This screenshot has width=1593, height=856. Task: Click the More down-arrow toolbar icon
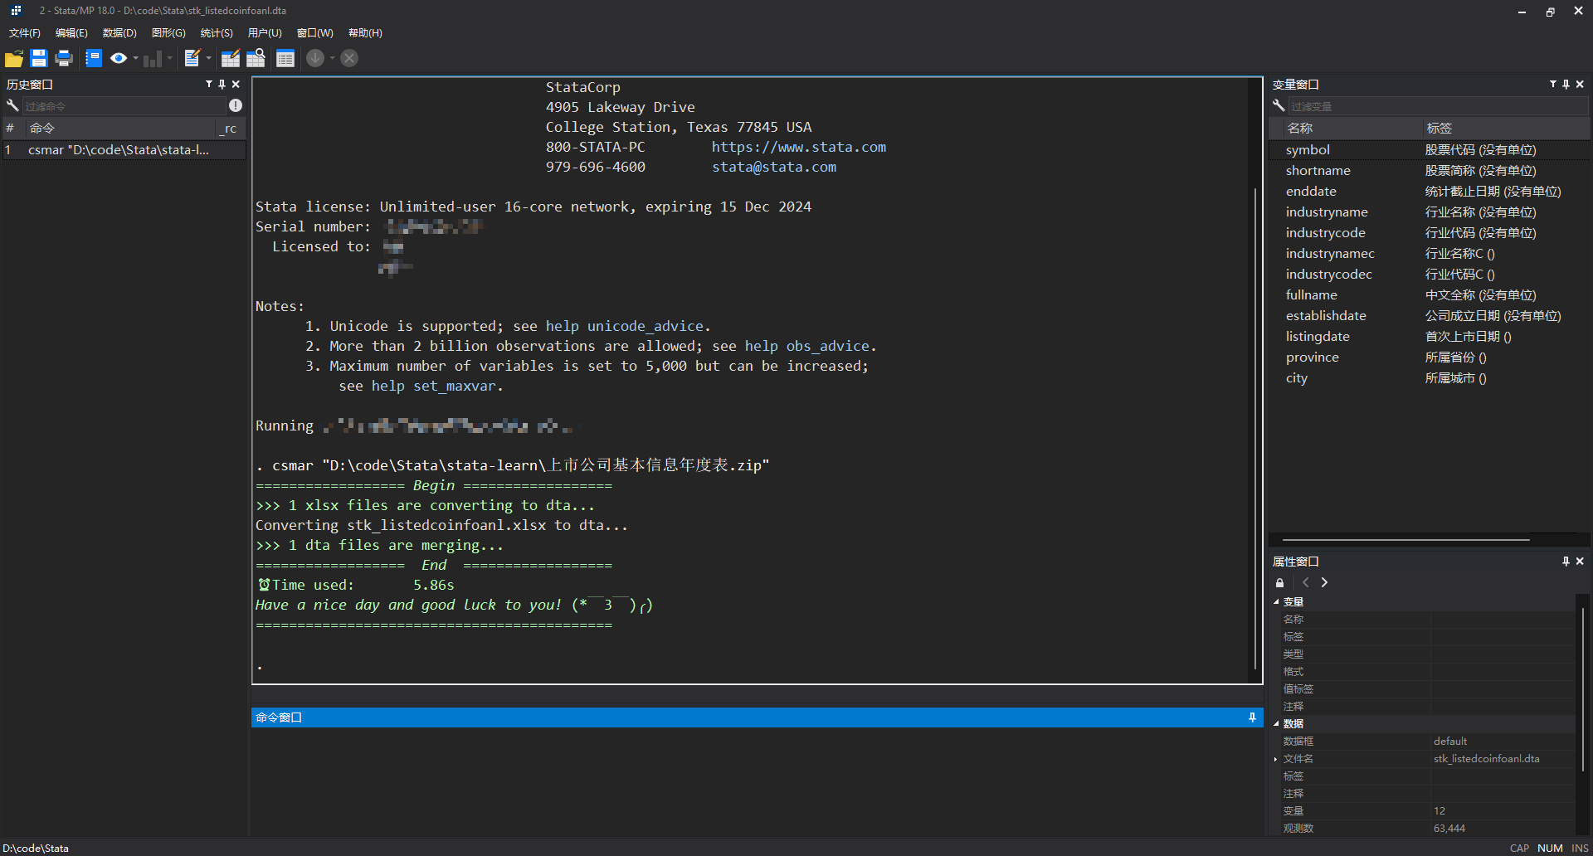pyautogui.click(x=315, y=58)
